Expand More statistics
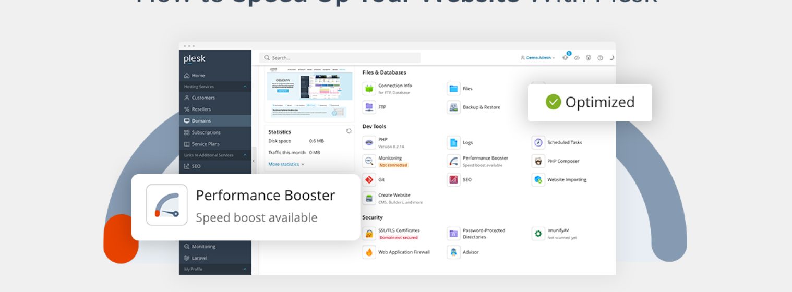 (x=286, y=164)
